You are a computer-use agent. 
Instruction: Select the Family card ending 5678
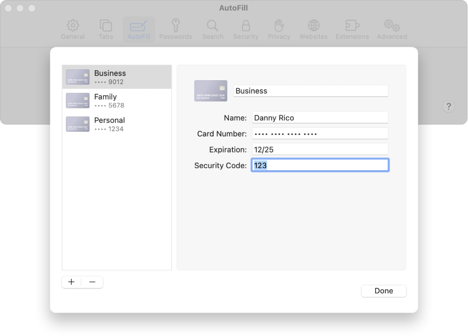click(116, 100)
